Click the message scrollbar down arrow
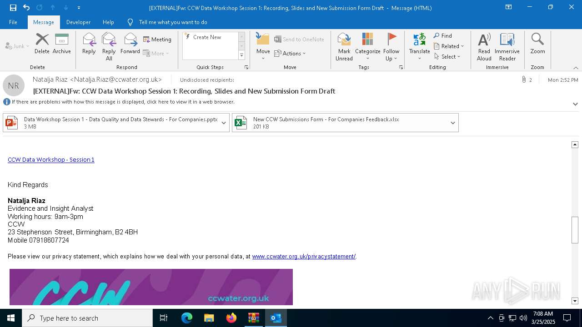 (575, 301)
